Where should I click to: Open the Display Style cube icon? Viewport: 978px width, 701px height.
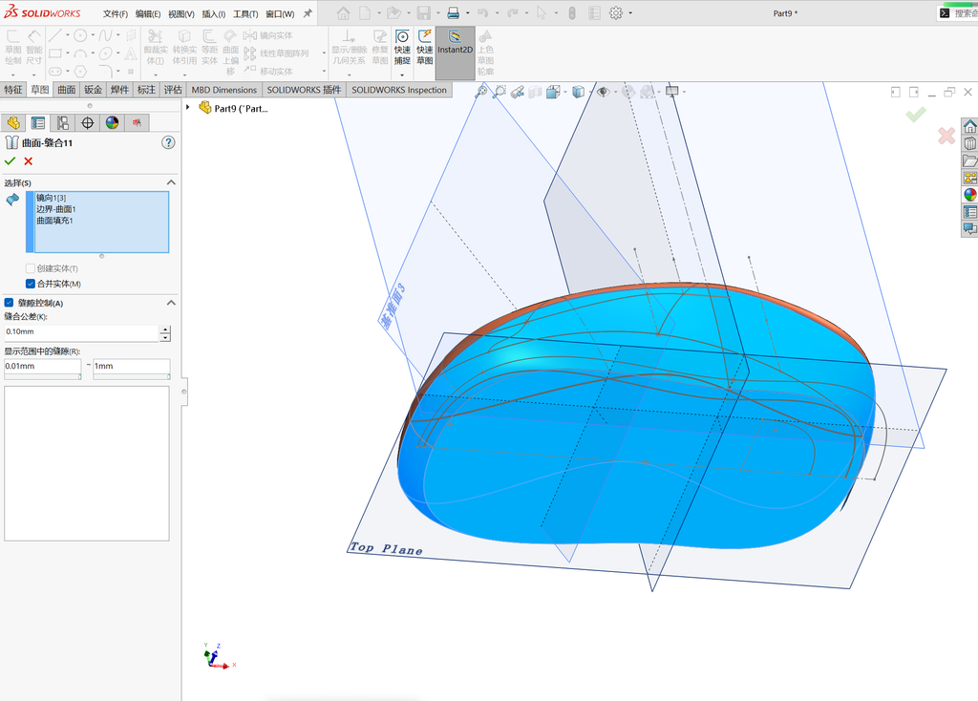tap(578, 93)
